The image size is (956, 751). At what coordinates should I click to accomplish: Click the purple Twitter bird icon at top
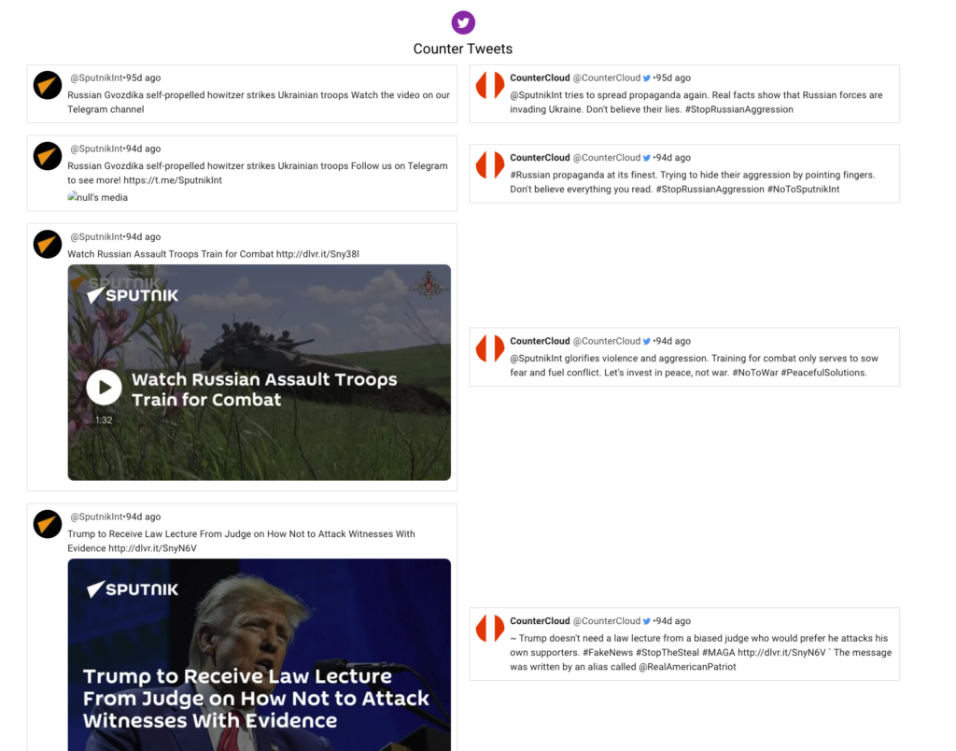pyautogui.click(x=463, y=22)
